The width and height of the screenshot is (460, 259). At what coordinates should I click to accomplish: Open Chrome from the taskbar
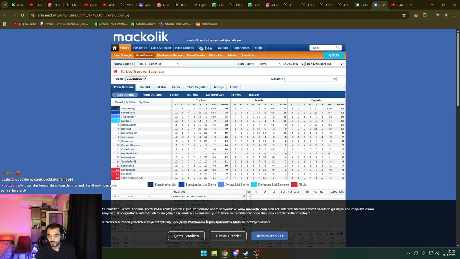tap(225, 253)
